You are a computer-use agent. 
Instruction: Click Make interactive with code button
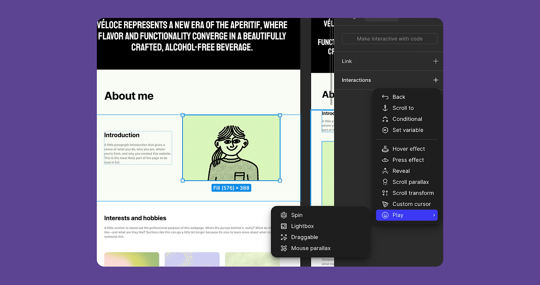[389, 39]
